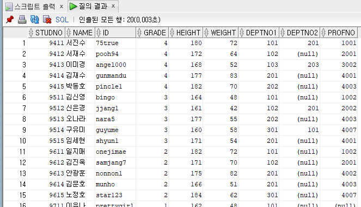This screenshot has height=207, width=361.
Task: Select cell with name 서진수
Action: click(80, 43)
